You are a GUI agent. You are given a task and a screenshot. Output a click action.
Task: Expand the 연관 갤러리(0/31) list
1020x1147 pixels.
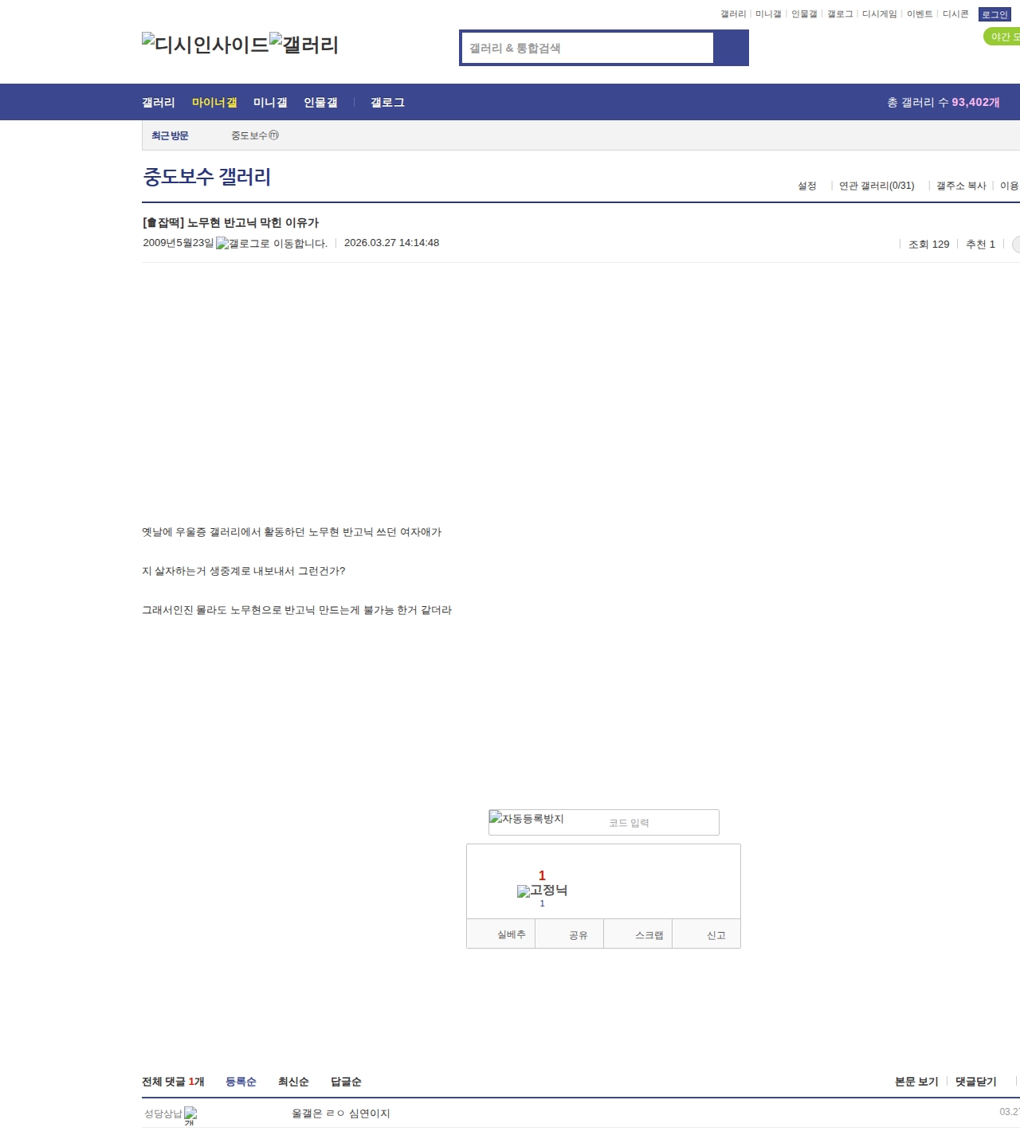tap(877, 186)
